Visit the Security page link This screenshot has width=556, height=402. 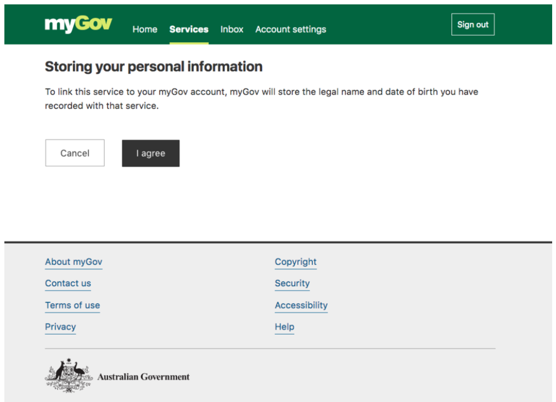coord(292,284)
